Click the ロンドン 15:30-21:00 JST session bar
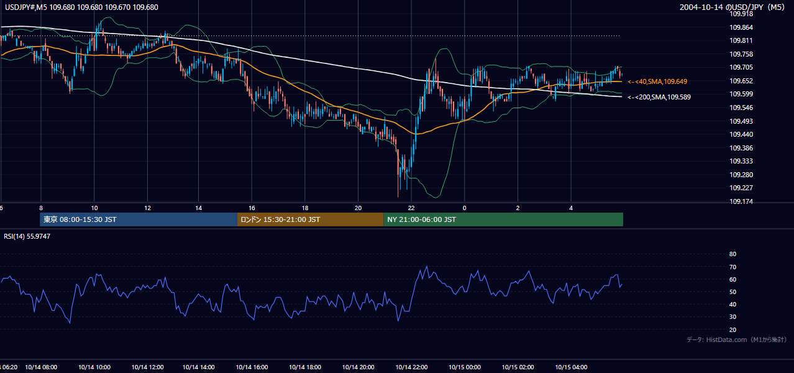Screen dimensions: 794x373 [310, 219]
